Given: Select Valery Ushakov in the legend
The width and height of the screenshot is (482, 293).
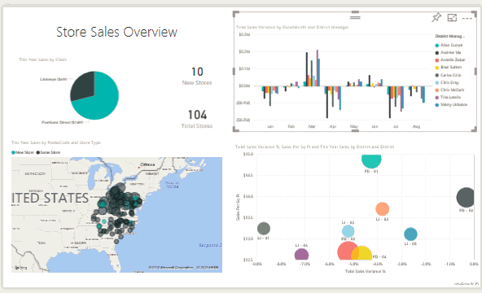Looking at the screenshot, I should pyautogui.click(x=451, y=105).
